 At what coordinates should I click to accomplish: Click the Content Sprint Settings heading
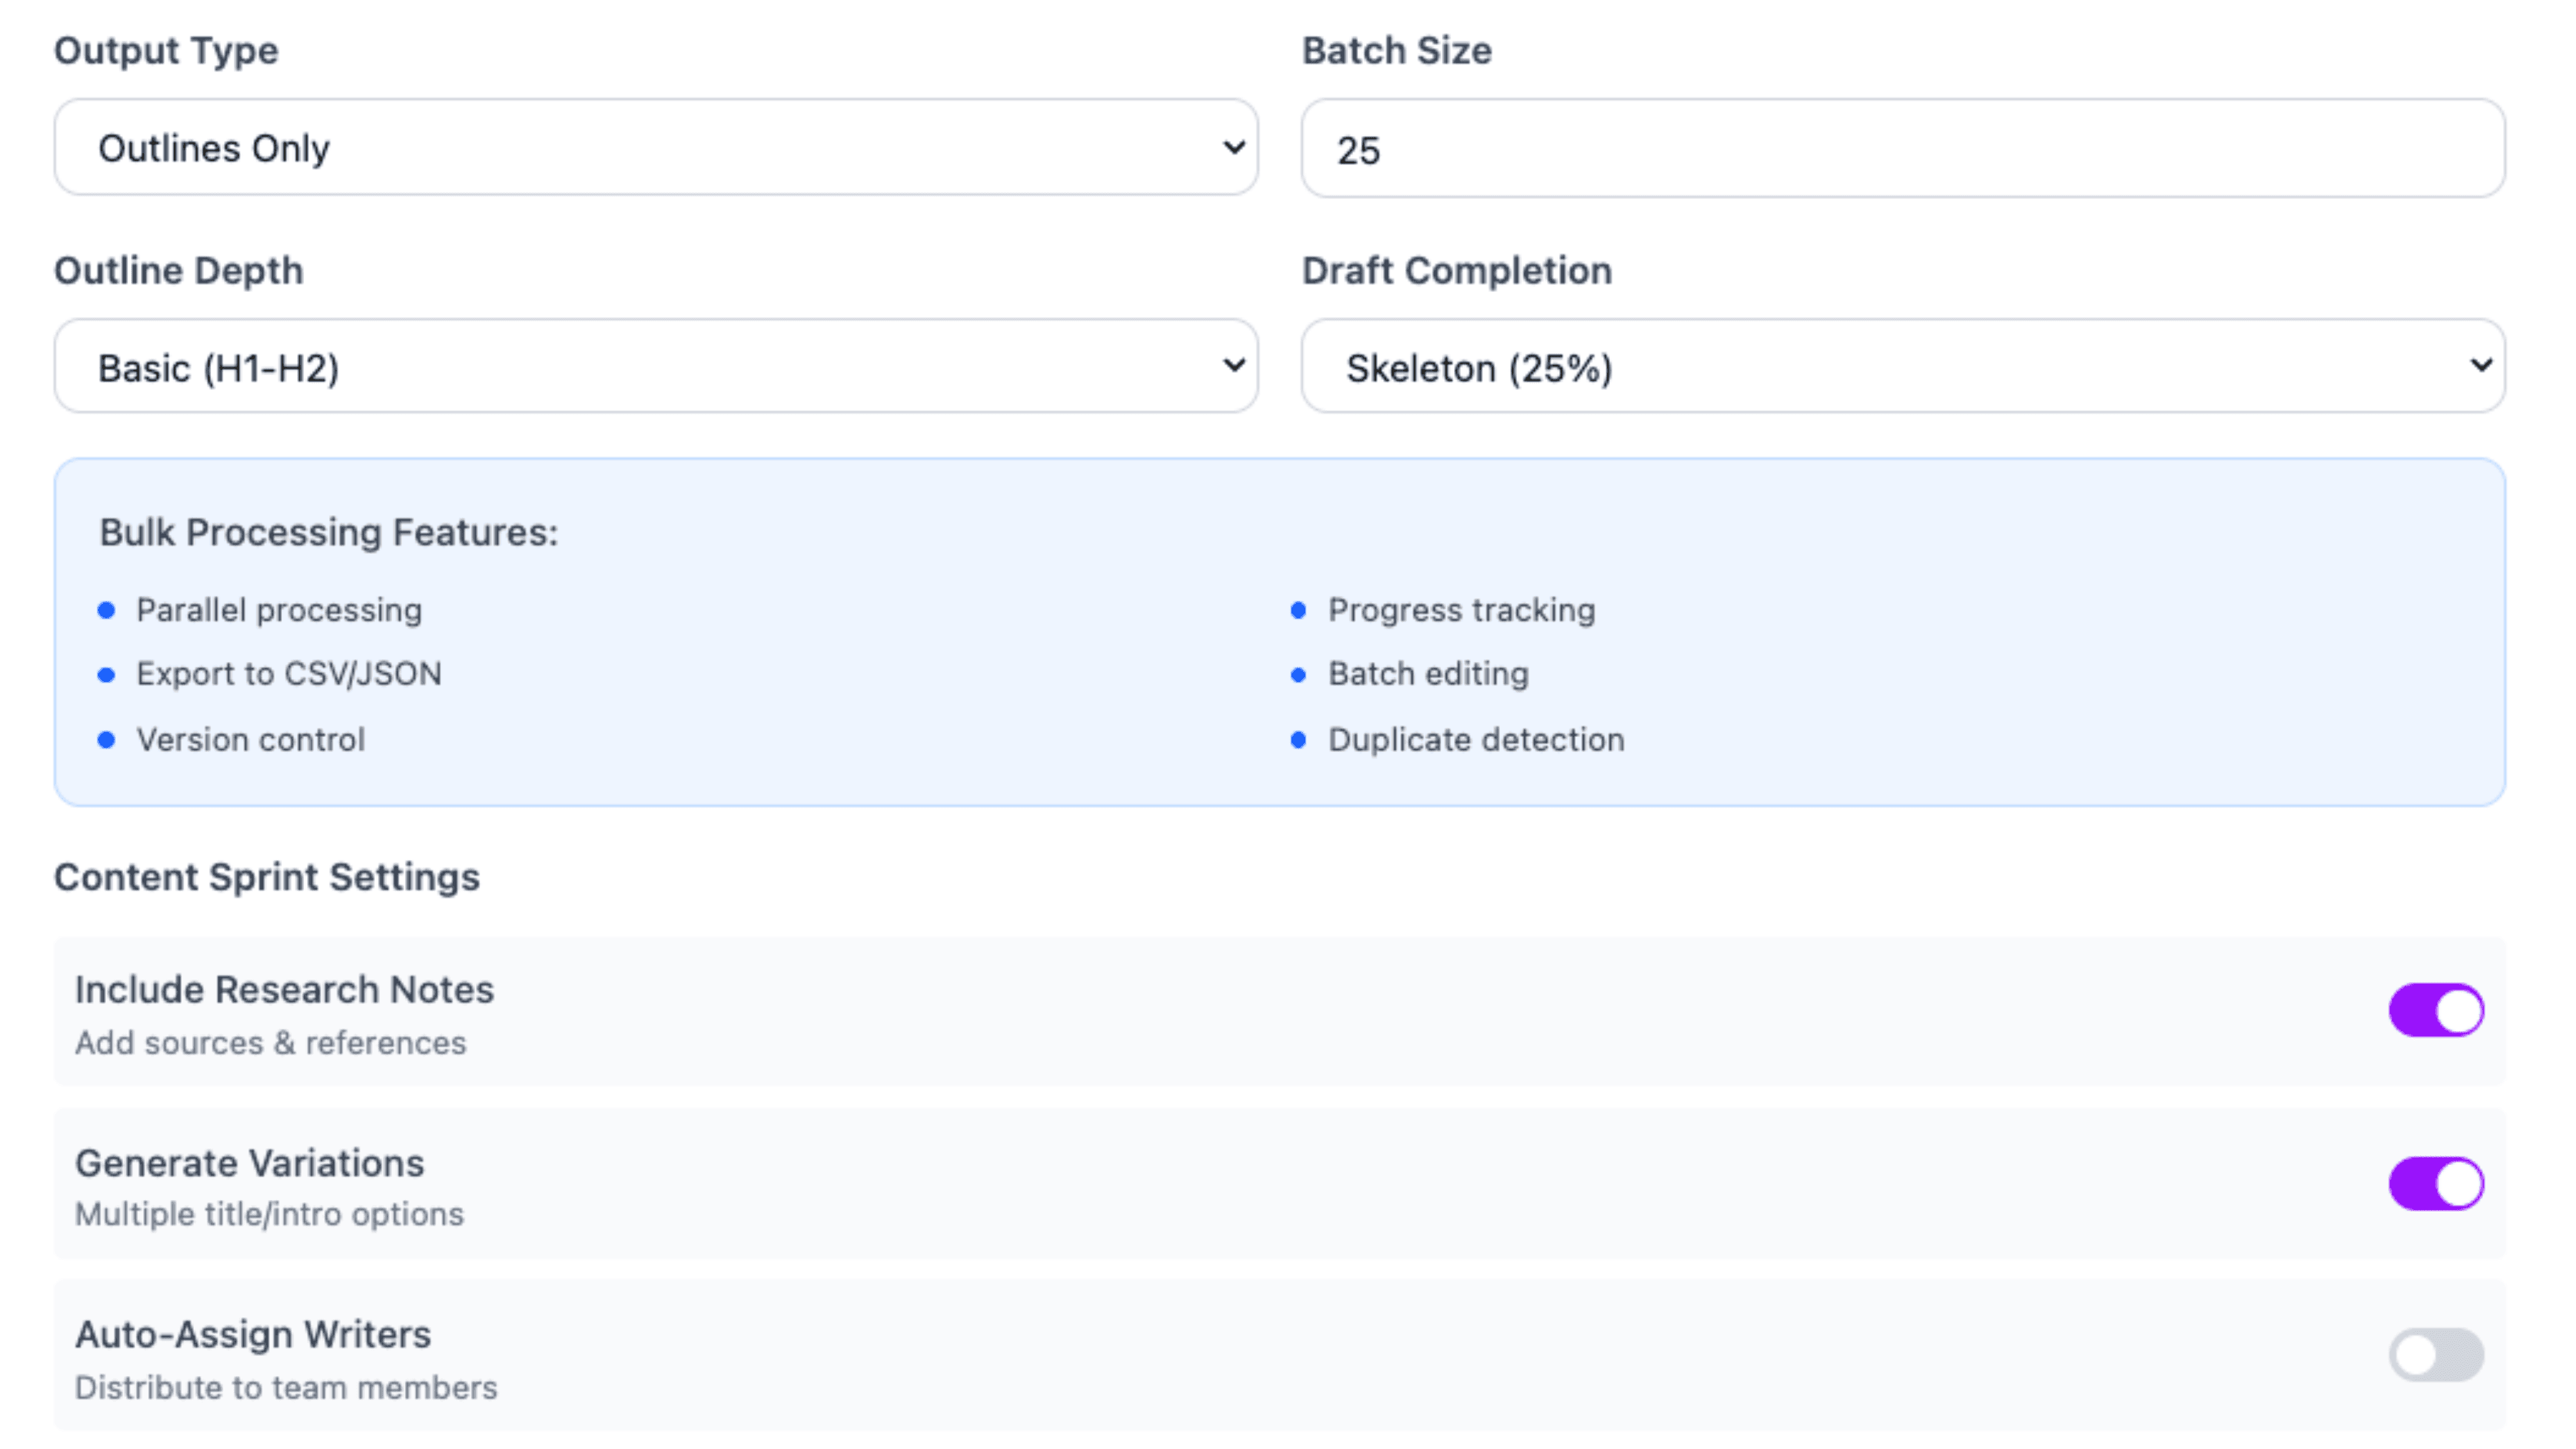268,877
